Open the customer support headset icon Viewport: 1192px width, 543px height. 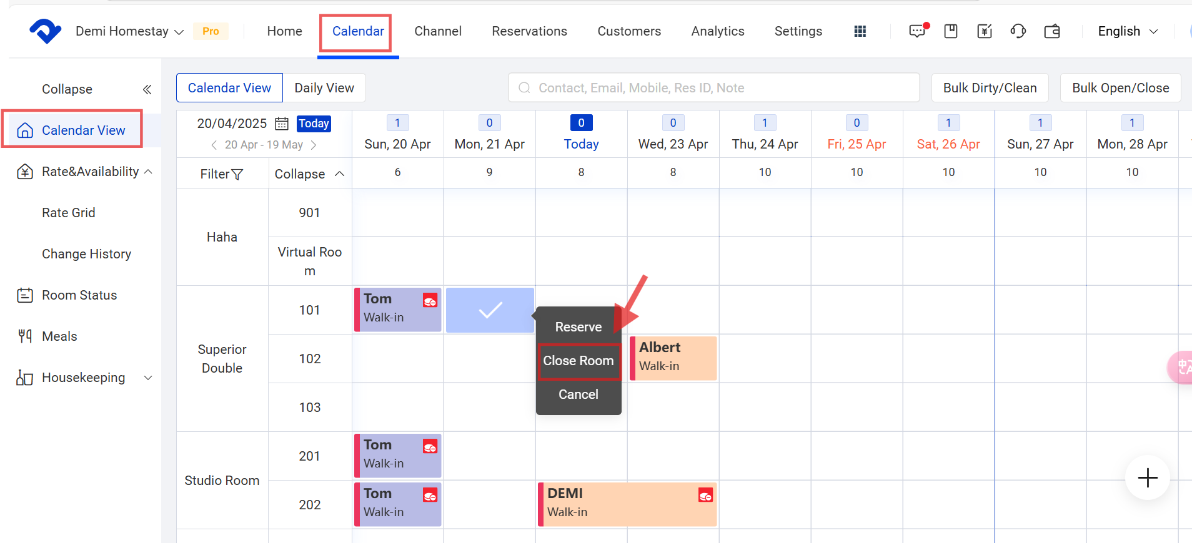1018,31
